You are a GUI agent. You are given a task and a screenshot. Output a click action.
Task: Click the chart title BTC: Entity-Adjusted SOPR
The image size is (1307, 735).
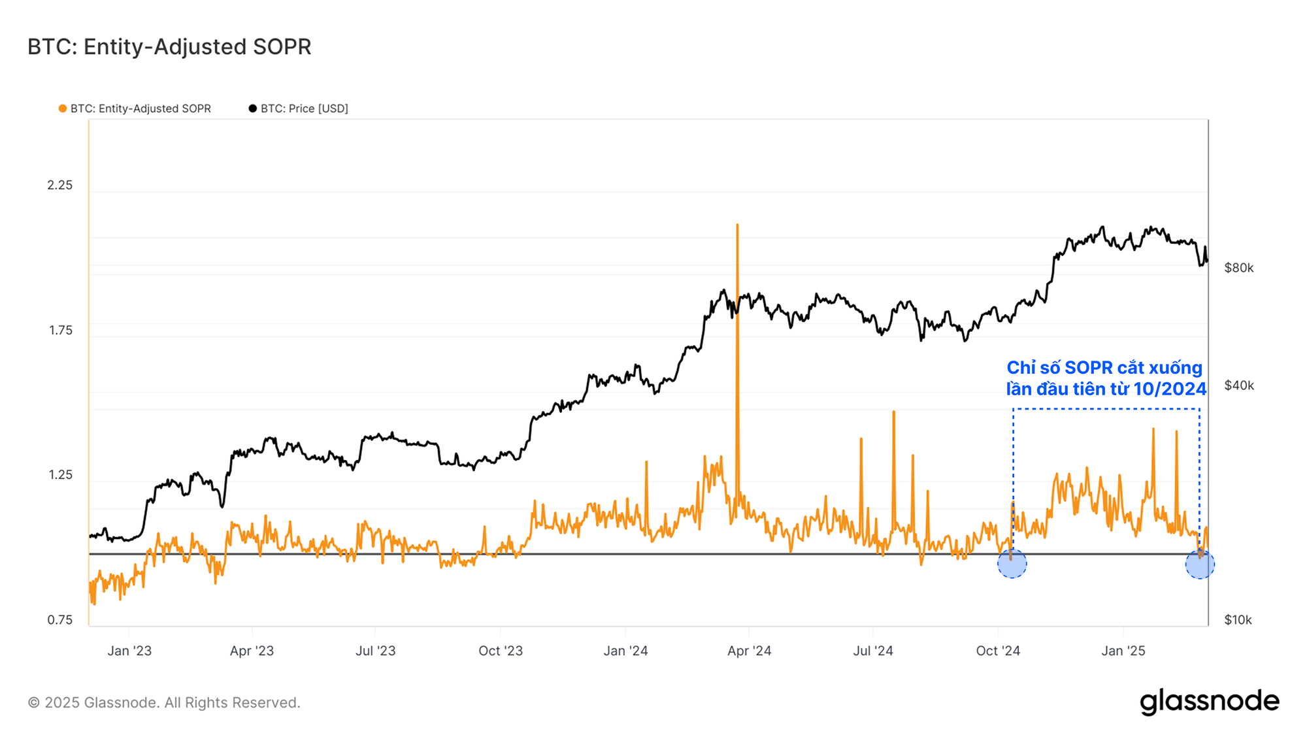click(169, 47)
